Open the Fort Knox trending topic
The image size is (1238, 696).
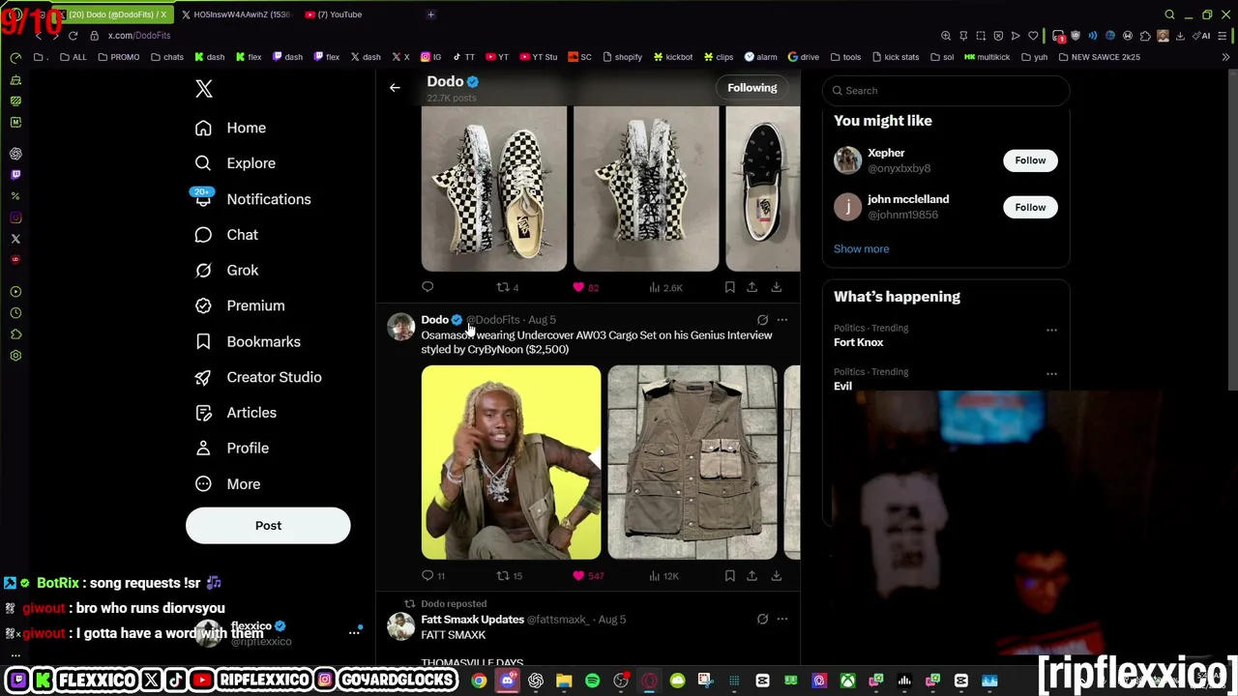[x=858, y=342]
